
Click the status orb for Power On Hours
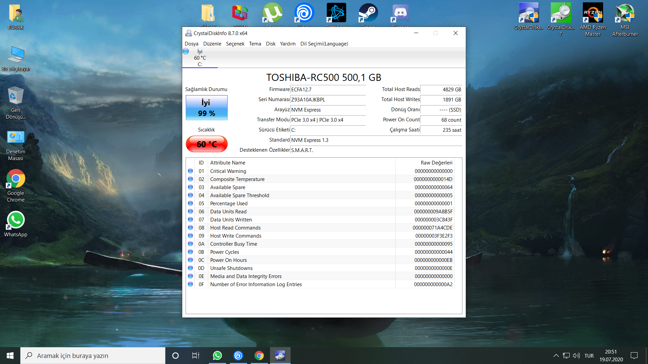click(190, 260)
